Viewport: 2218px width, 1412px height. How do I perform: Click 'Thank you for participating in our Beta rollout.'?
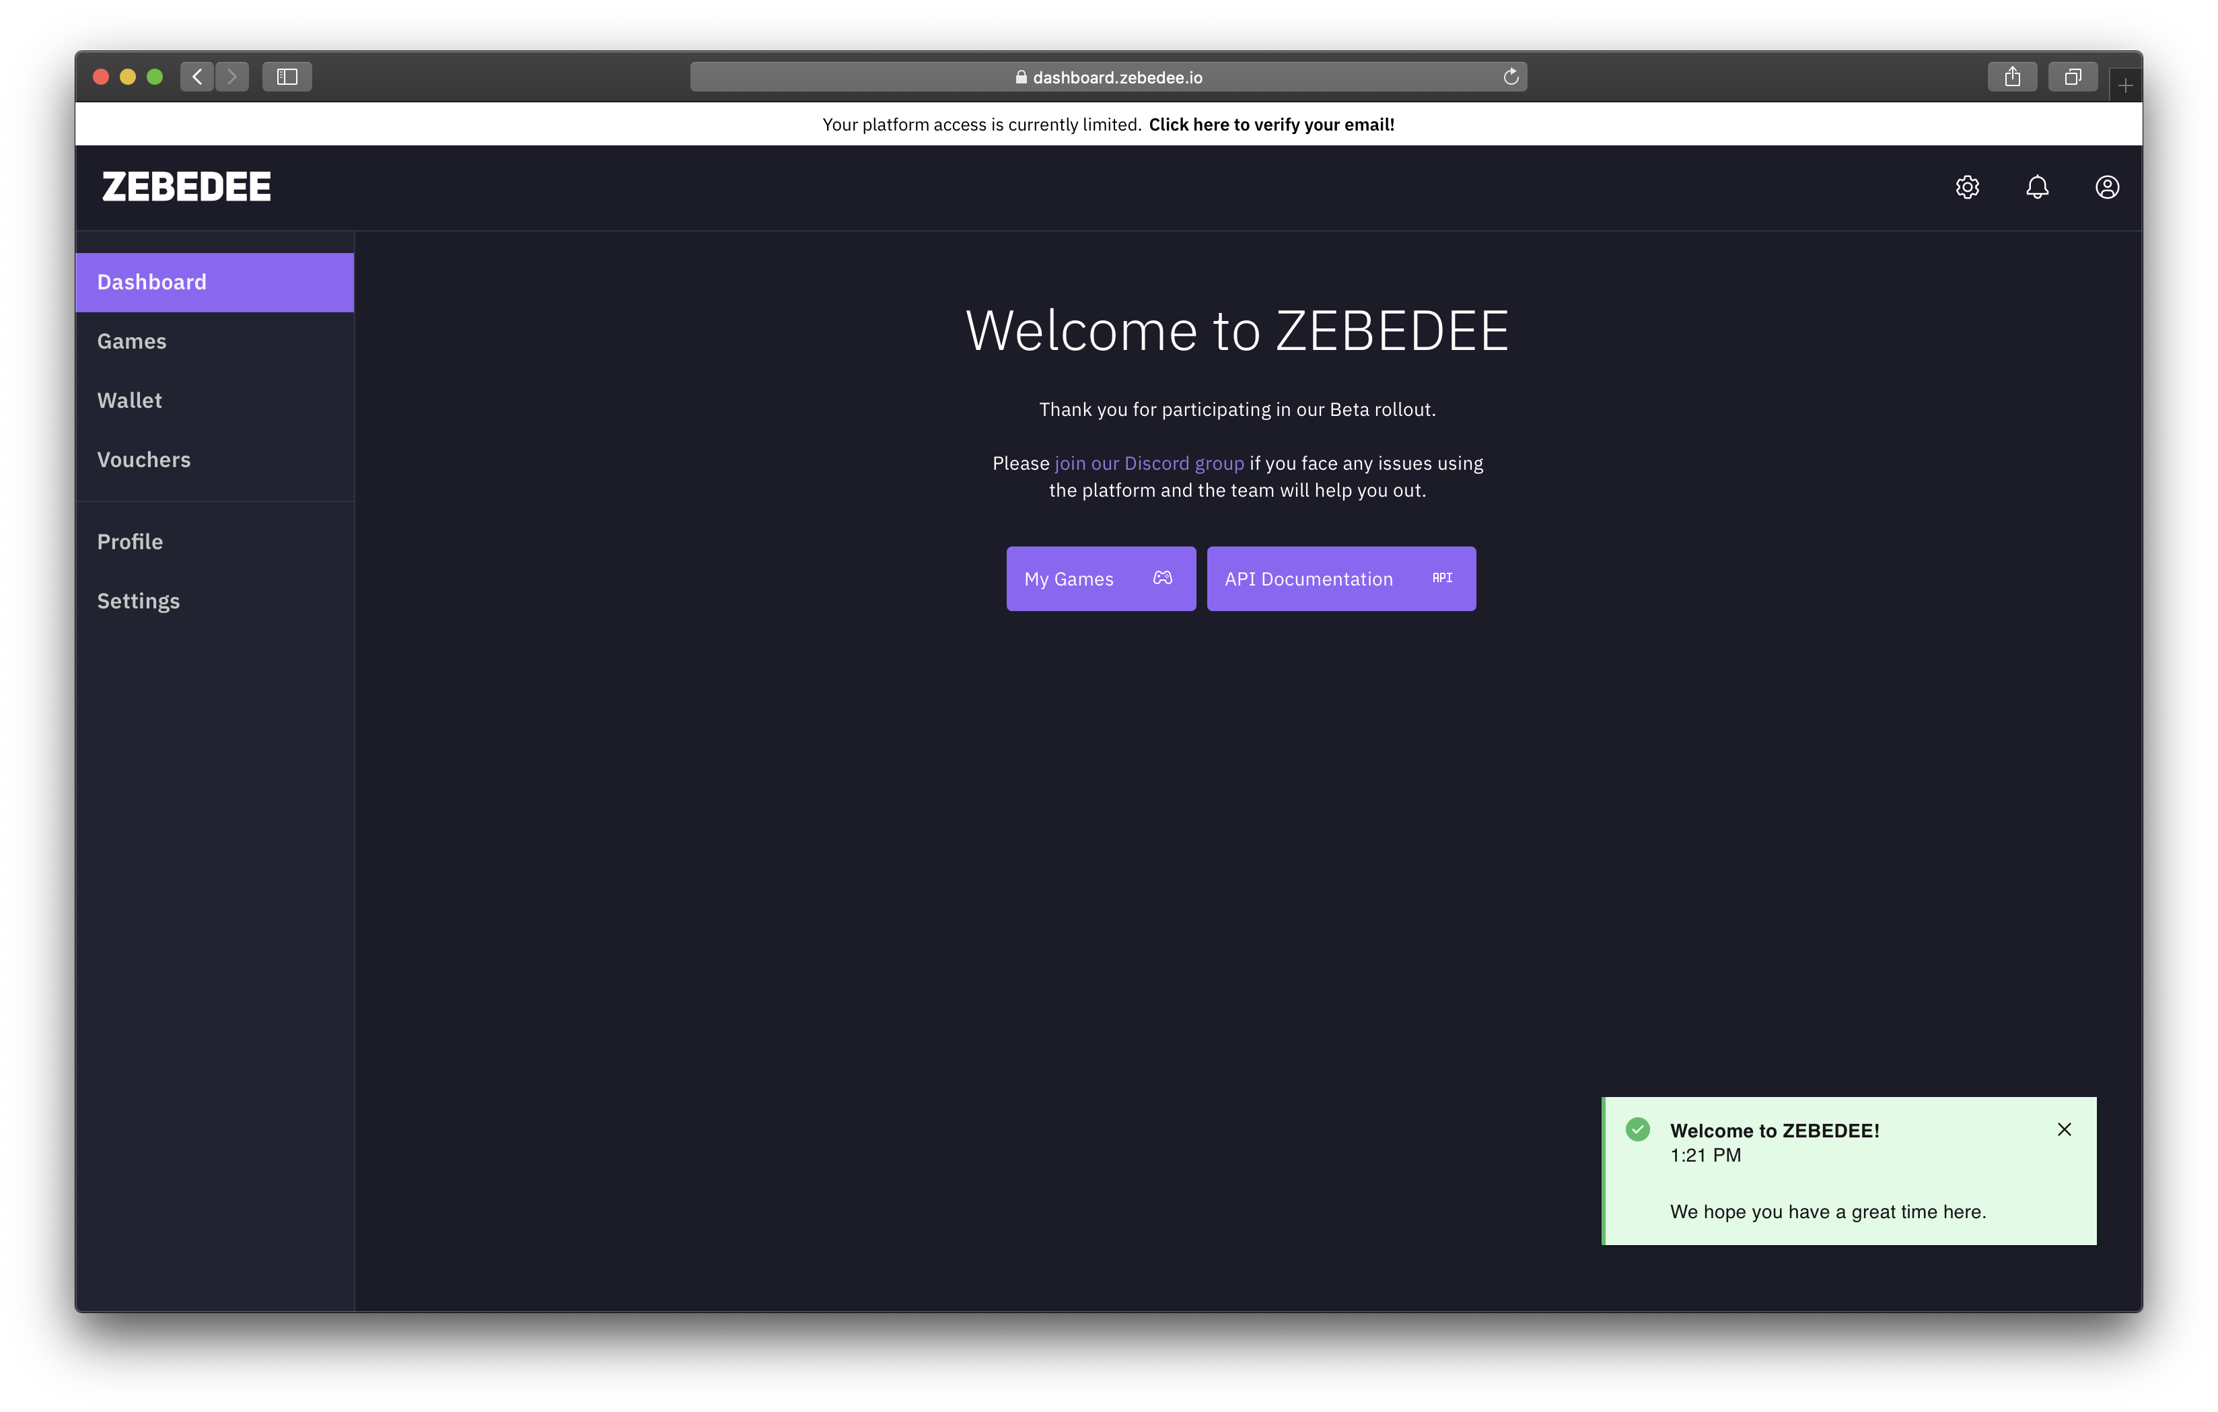pyautogui.click(x=1237, y=409)
